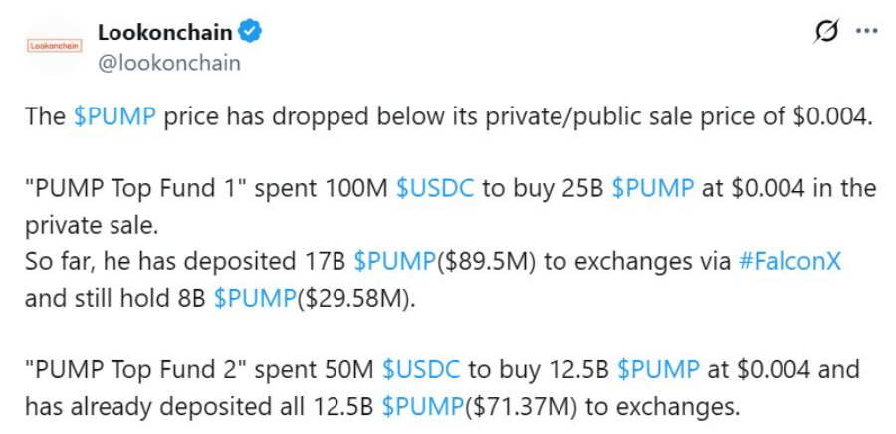Open the three-dot more options menu
This screenshot has height=434, width=896.
coord(867,32)
